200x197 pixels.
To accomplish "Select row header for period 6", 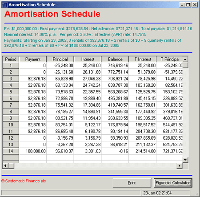I will (x=11, y=98).
